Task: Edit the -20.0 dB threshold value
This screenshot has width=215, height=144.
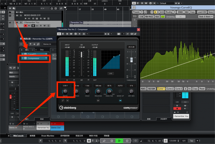Action: pos(131,47)
